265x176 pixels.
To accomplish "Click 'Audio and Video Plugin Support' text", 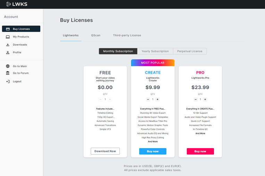I will 200,117.
